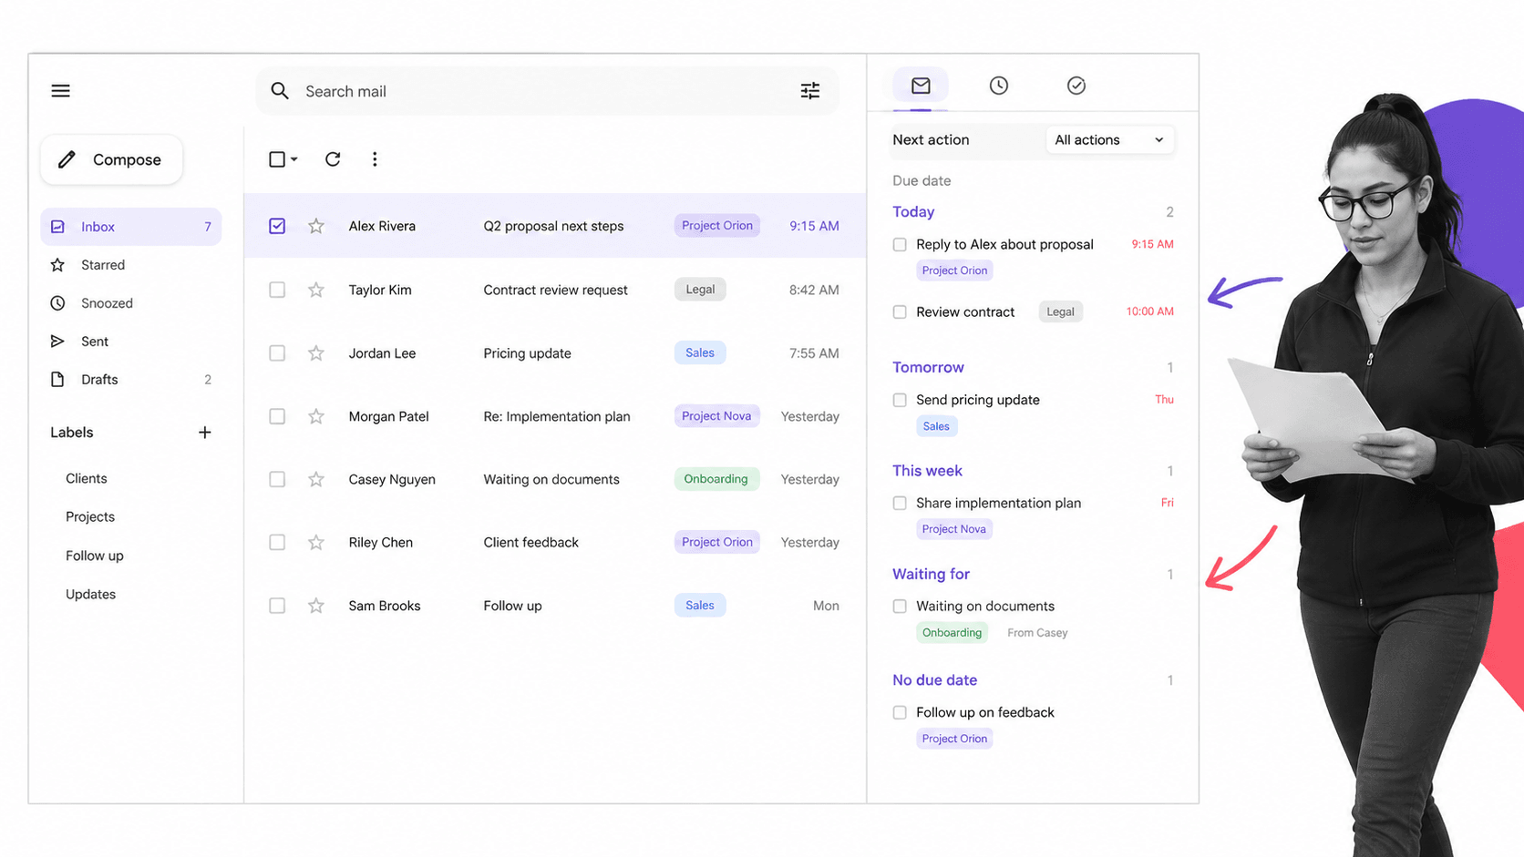Viewport: 1524px width, 857px height.
Task: Uncheck the Alex Rivera email checkbox
Action: coord(277,226)
